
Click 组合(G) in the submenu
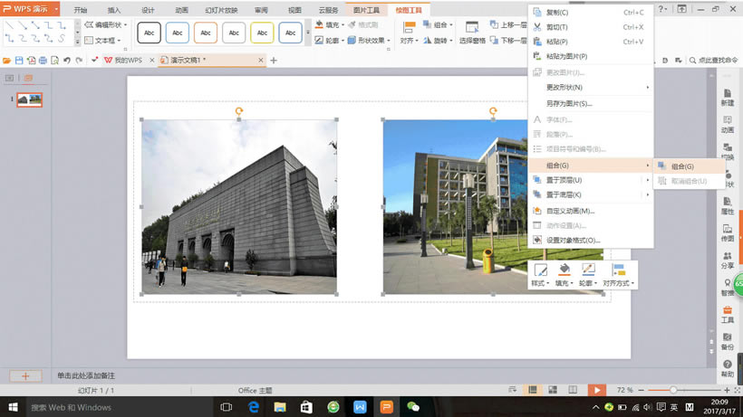pos(689,166)
